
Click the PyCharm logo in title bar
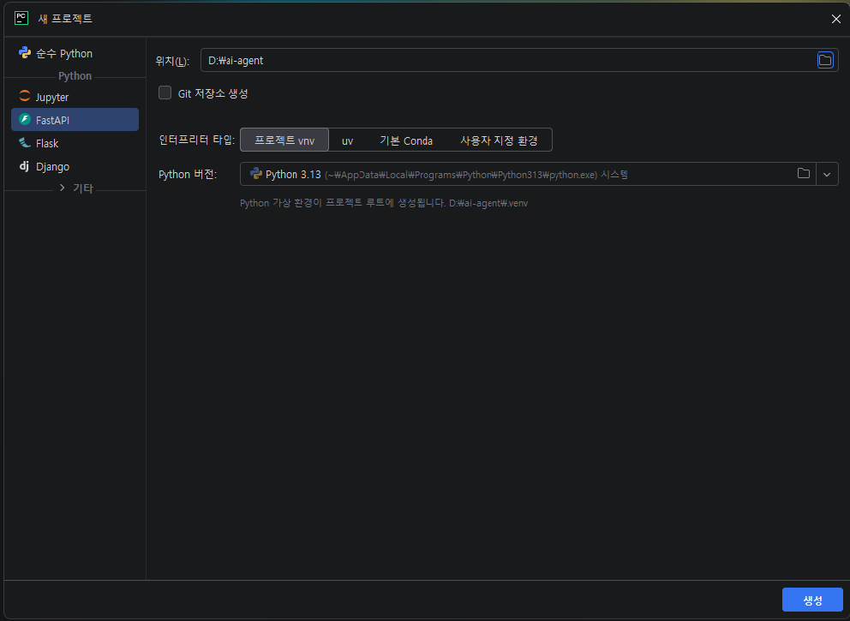[x=21, y=18]
